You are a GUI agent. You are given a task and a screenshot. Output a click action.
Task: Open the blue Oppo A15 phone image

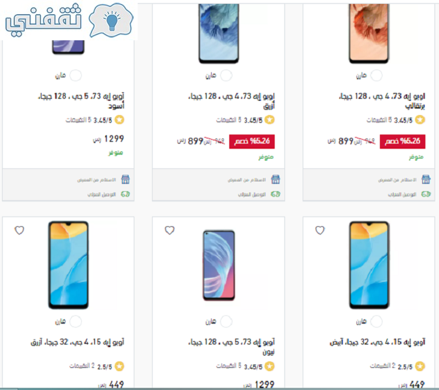(68, 265)
